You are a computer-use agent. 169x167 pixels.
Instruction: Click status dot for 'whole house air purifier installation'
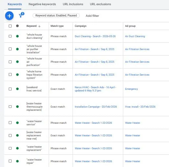[x=17, y=49]
